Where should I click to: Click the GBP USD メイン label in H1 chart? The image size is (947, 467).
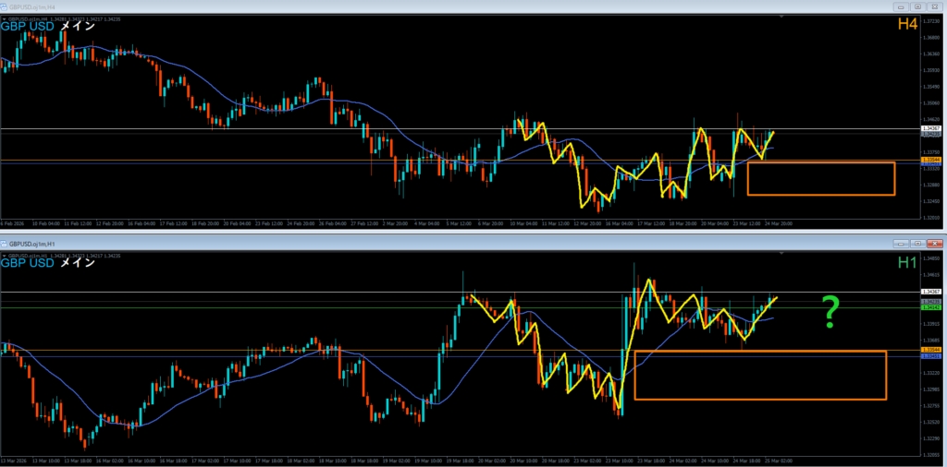(48, 263)
